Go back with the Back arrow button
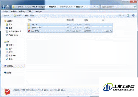This screenshot has height=97, width=138. [3, 7]
